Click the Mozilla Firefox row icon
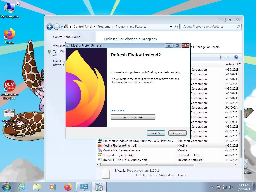Viewport: 256px width, 192px height. click(x=100, y=146)
